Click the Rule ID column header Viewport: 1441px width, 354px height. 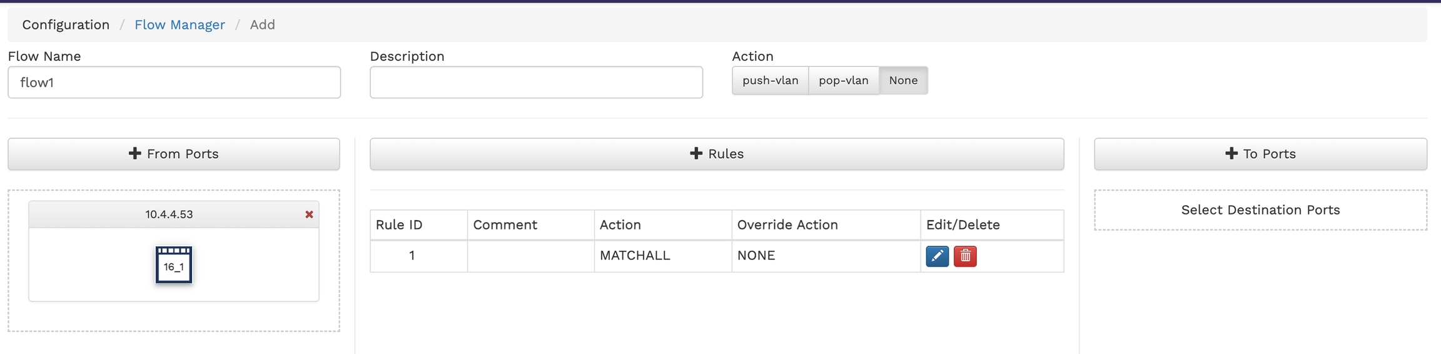(399, 225)
